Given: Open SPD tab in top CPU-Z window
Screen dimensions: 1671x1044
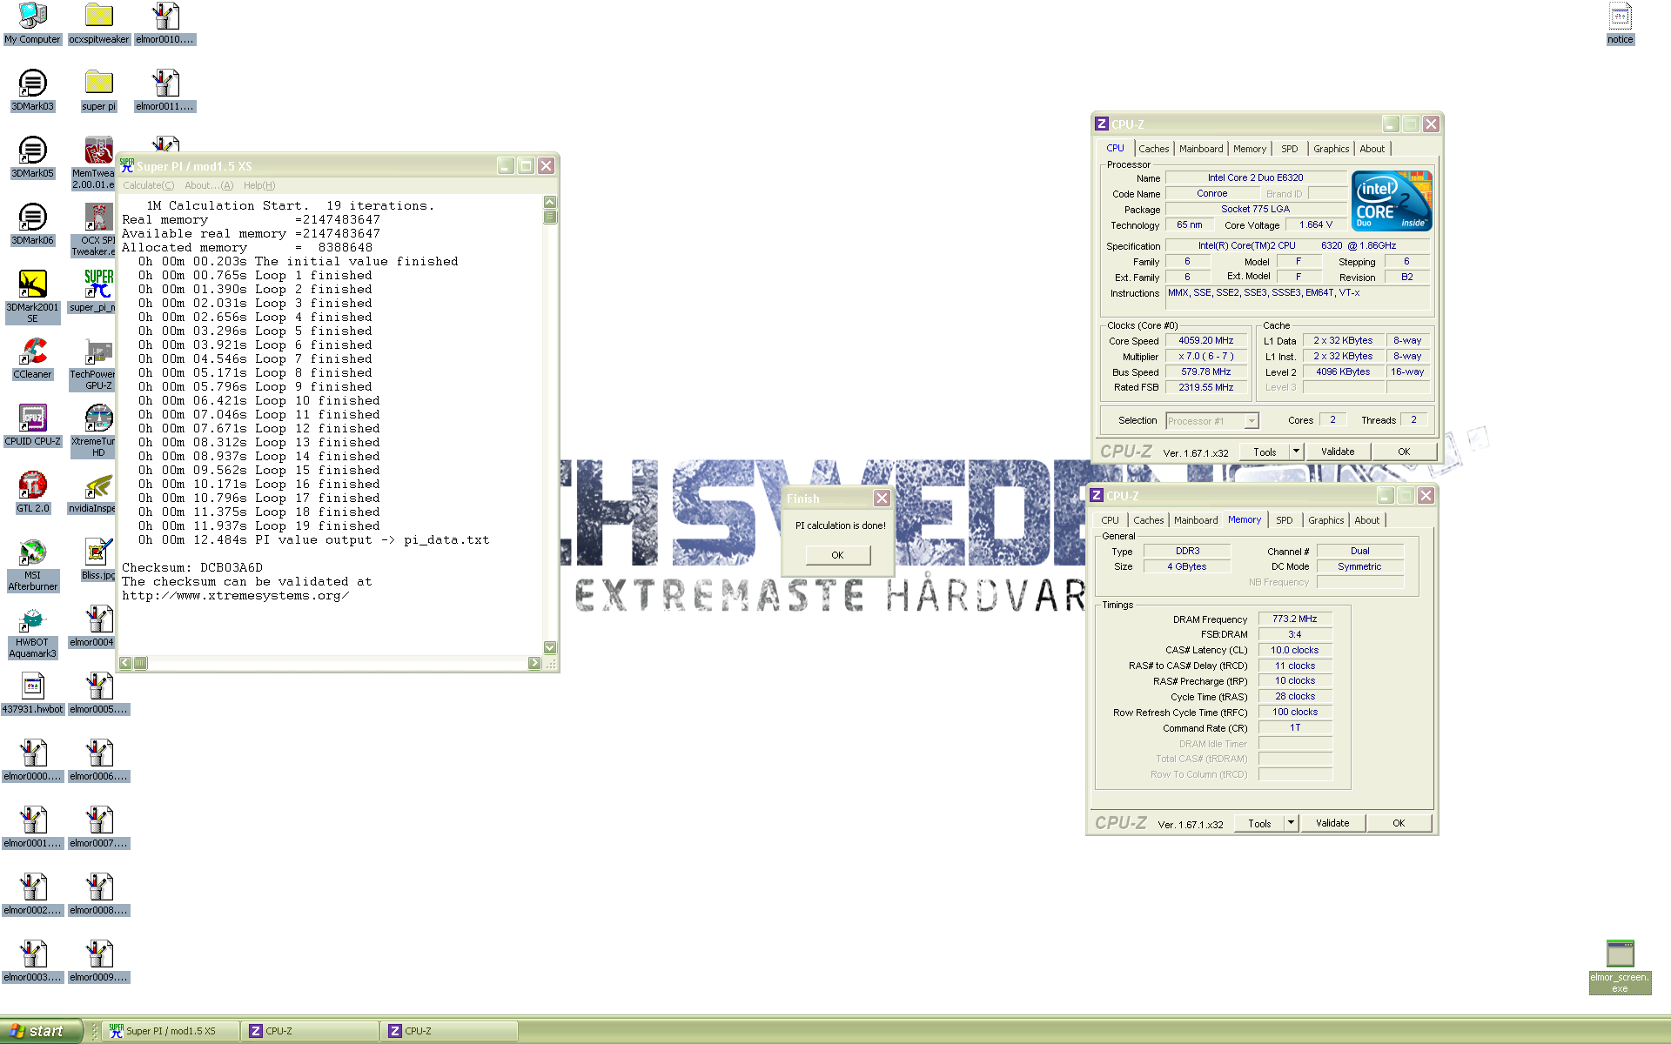Looking at the screenshot, I should 1289,149.
